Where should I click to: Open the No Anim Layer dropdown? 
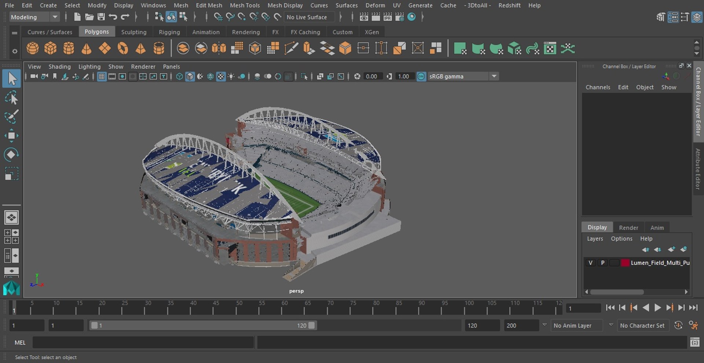(x=577, y=326)
